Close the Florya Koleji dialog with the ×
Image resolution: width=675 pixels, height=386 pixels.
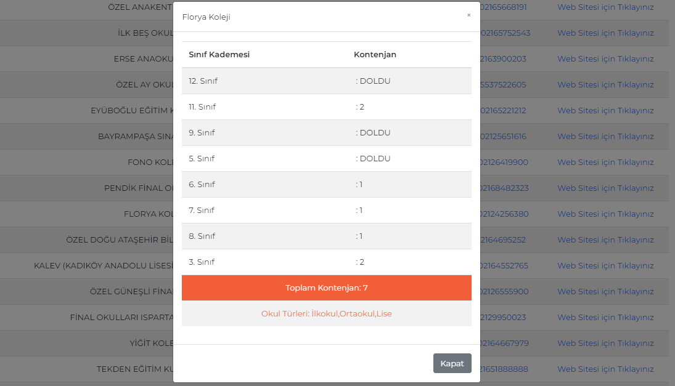point(468,15)
